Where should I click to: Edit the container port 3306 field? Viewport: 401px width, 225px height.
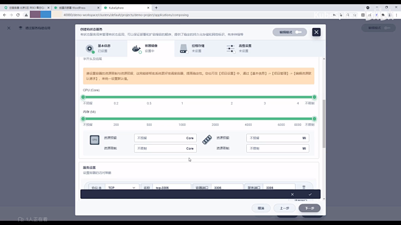pyautogui.click(x=227, y=187)
